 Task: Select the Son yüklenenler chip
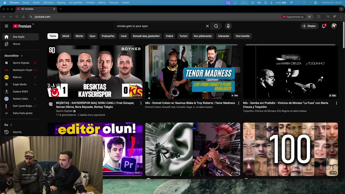click(x=203, y=36)
